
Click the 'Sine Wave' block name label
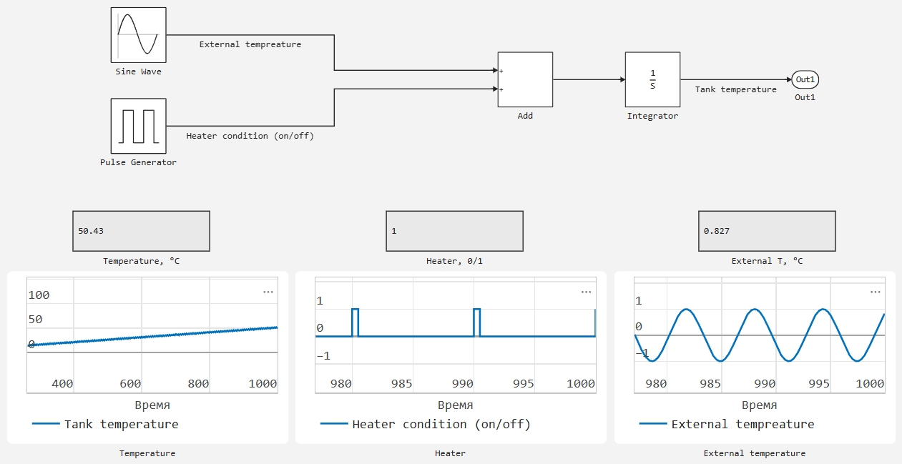click(x=138, y=71)
